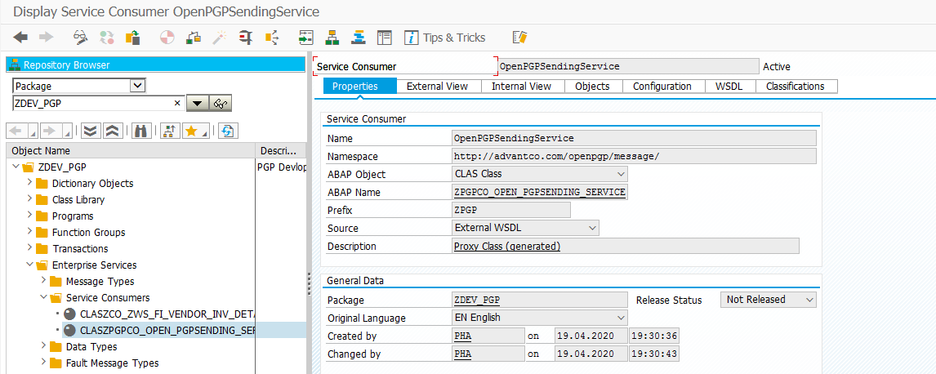
Task: Expand the Dictionary Objects folder
Action: tap(30, 183)
